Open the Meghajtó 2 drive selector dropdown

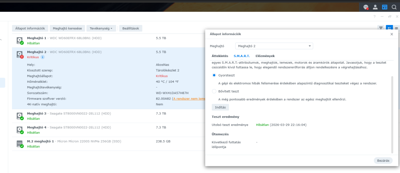(274, 46)
